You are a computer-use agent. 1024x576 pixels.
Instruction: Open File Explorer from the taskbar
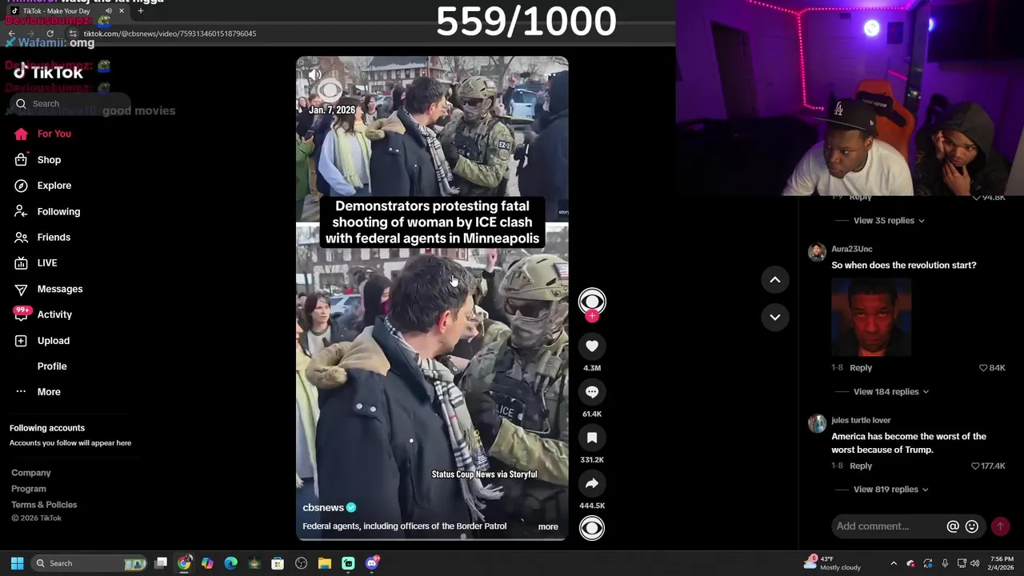(324, 563)
